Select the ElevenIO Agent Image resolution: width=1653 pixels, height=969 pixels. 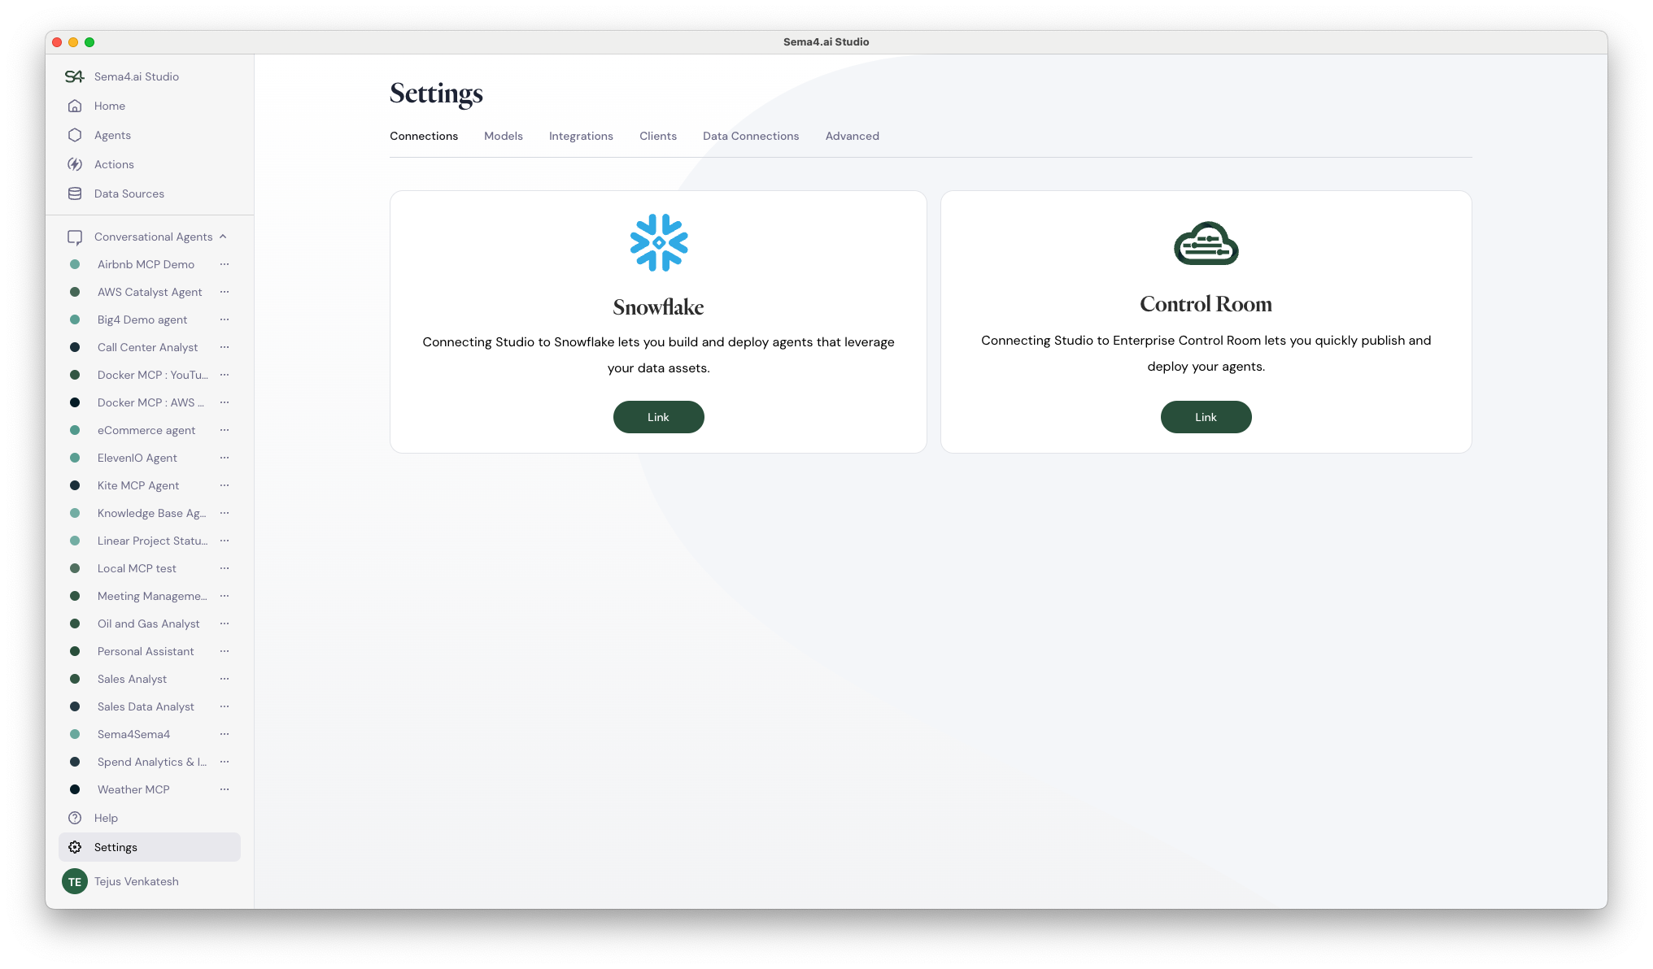[x=137, y=458]
